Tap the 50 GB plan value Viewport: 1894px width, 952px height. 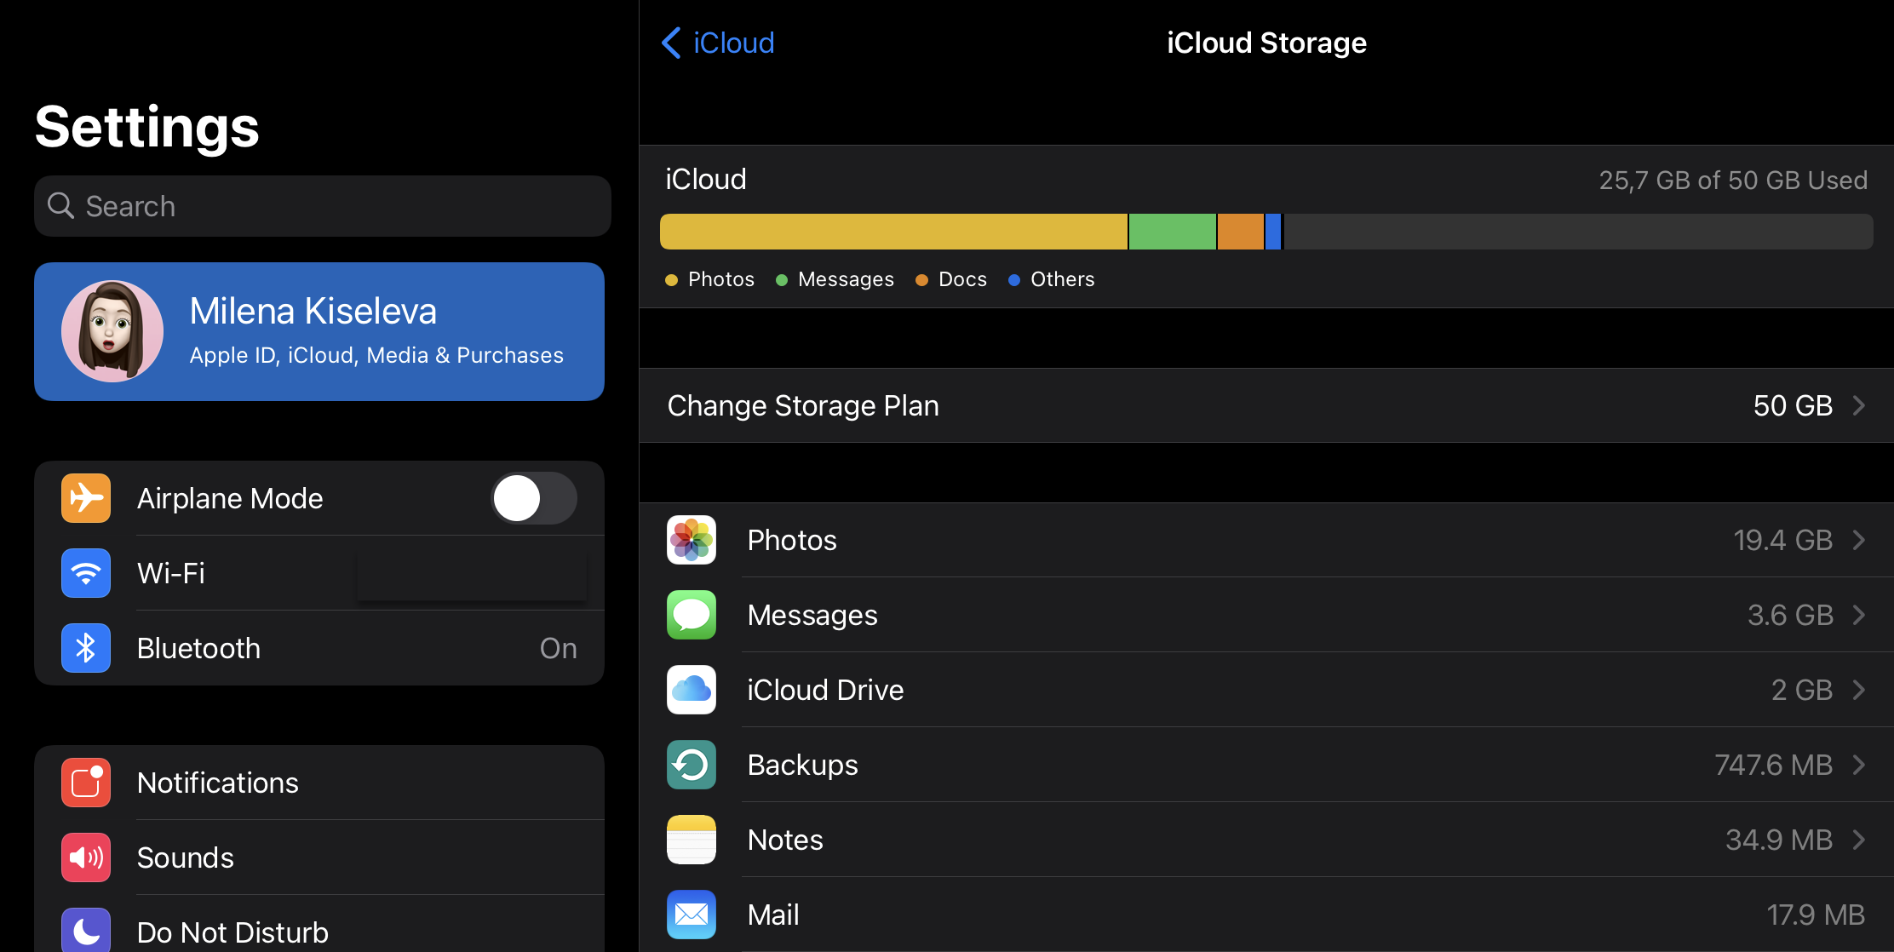pos(1793,405)
